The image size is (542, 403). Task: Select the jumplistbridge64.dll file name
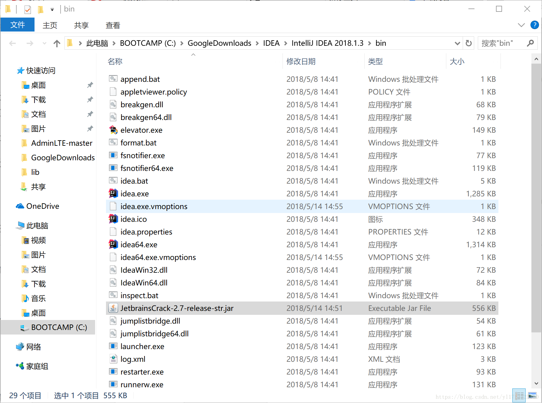tap(154, 334)
